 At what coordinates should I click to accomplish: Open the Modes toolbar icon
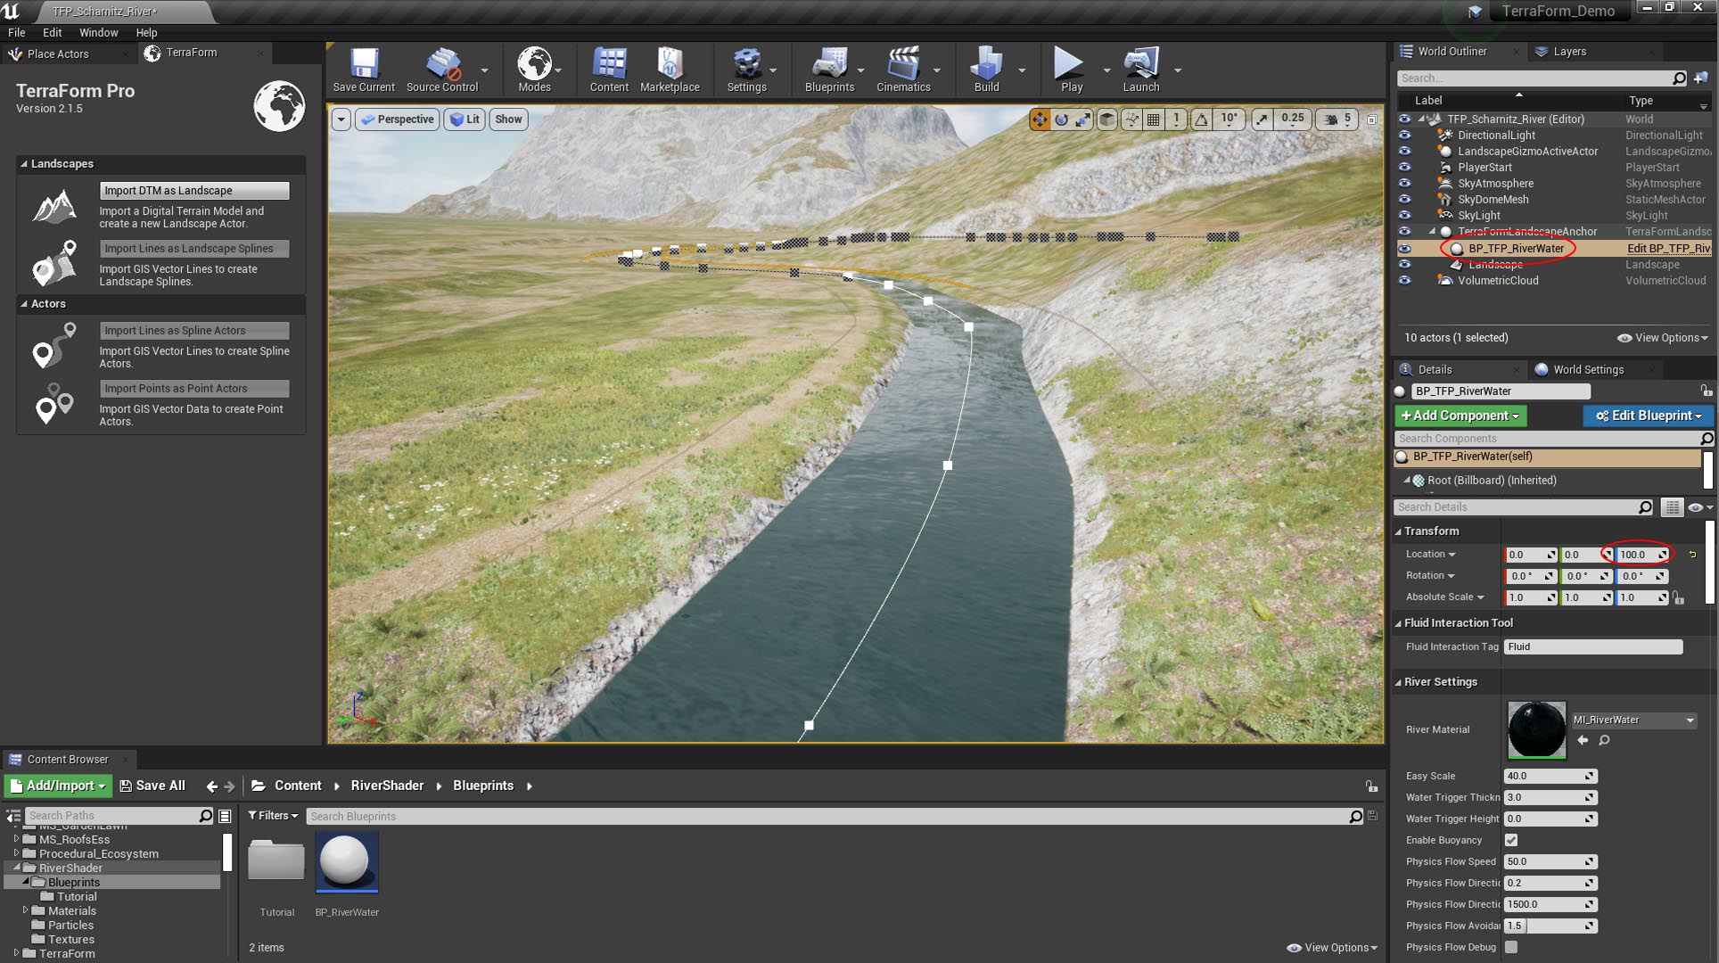point(534,64)
